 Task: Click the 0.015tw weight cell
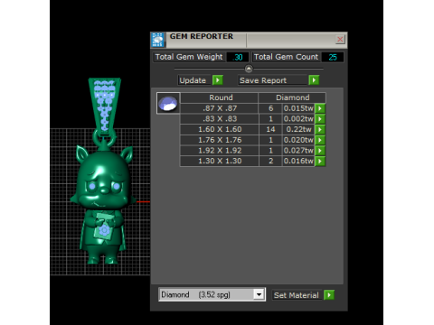click(298, 108)
